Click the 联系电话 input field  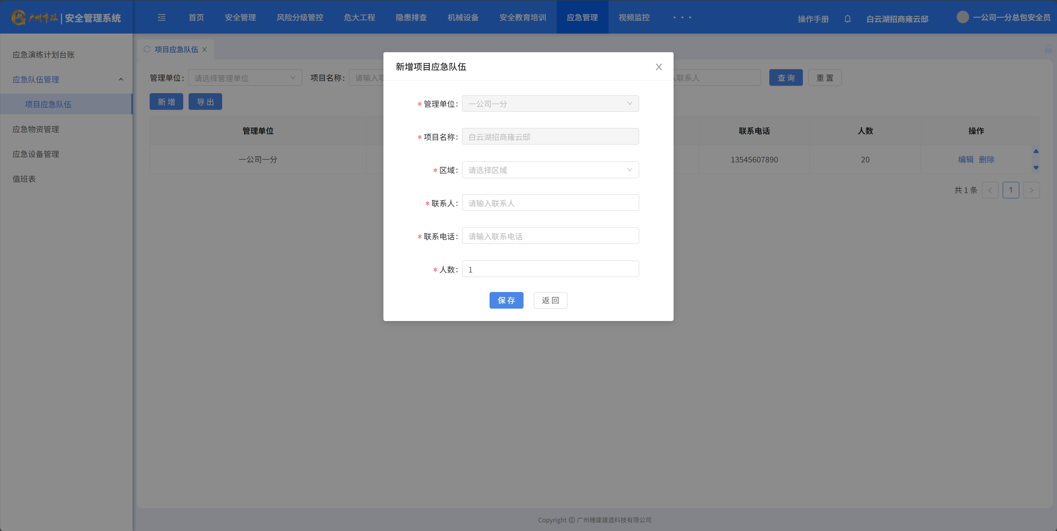550,236
